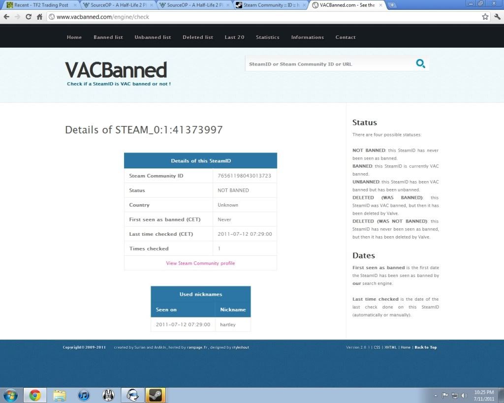Open the Last 20 page
The height and width of the screenshot is (403, 504).
[x=234, y=37]
